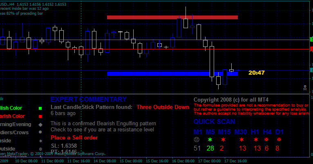The width and height of the screenshot is (313, 164).
Task: Click the circle symbol for Soldiers/Crows legend
Action: coord(40,132)
